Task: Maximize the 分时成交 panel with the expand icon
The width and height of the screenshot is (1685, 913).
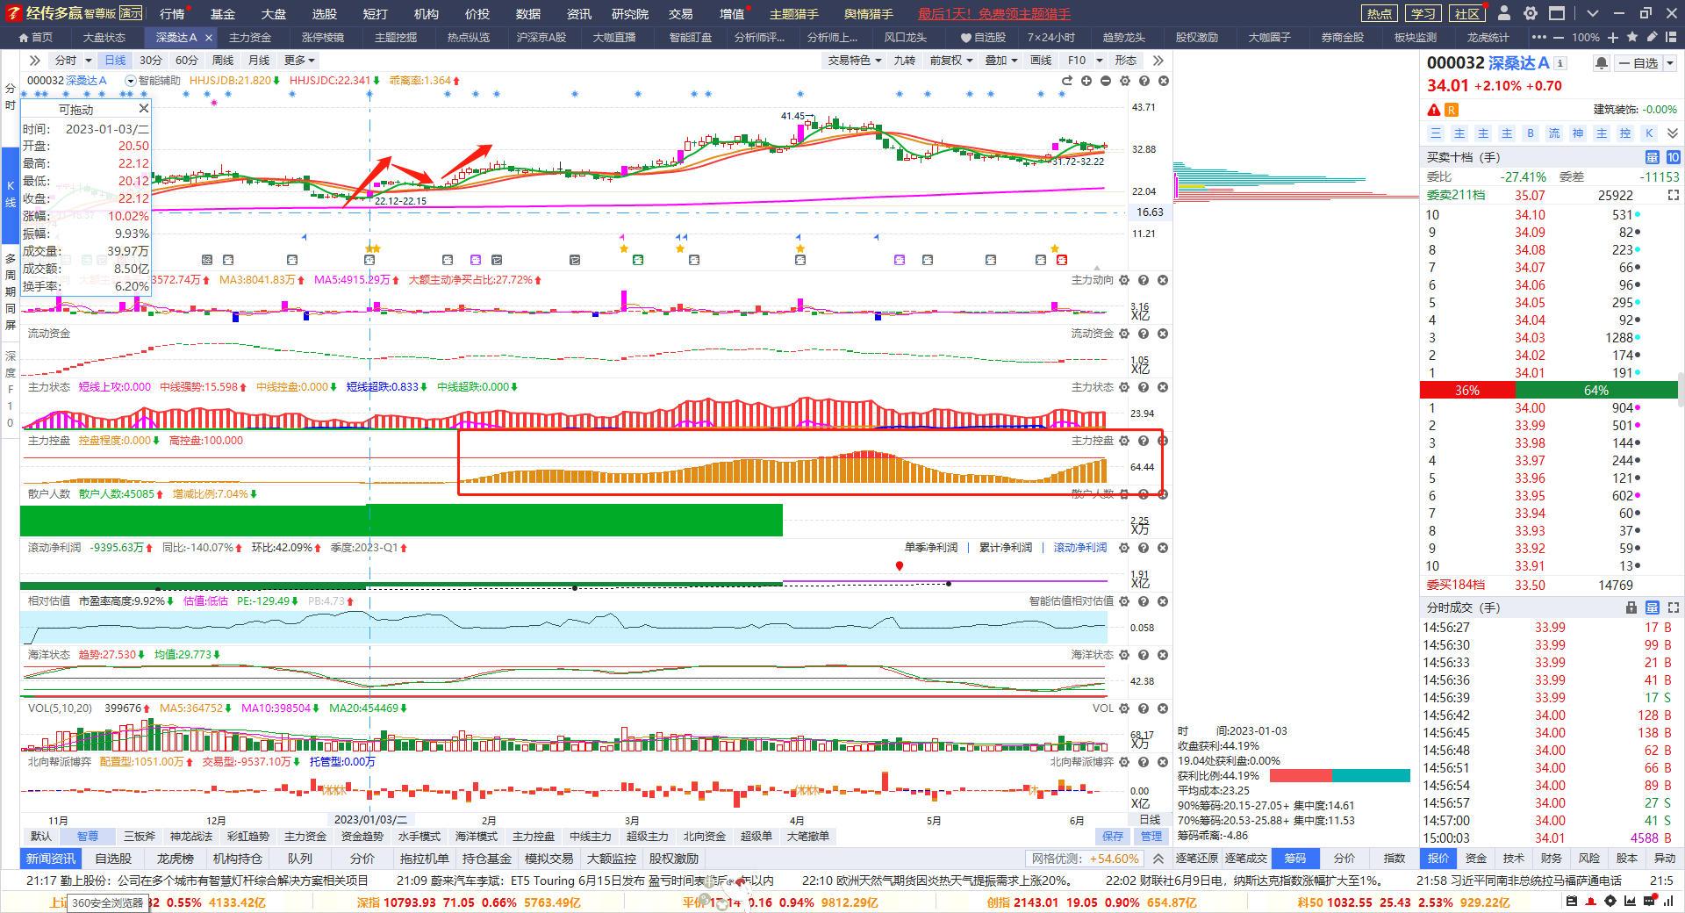Action: (x=1674, y=607)
